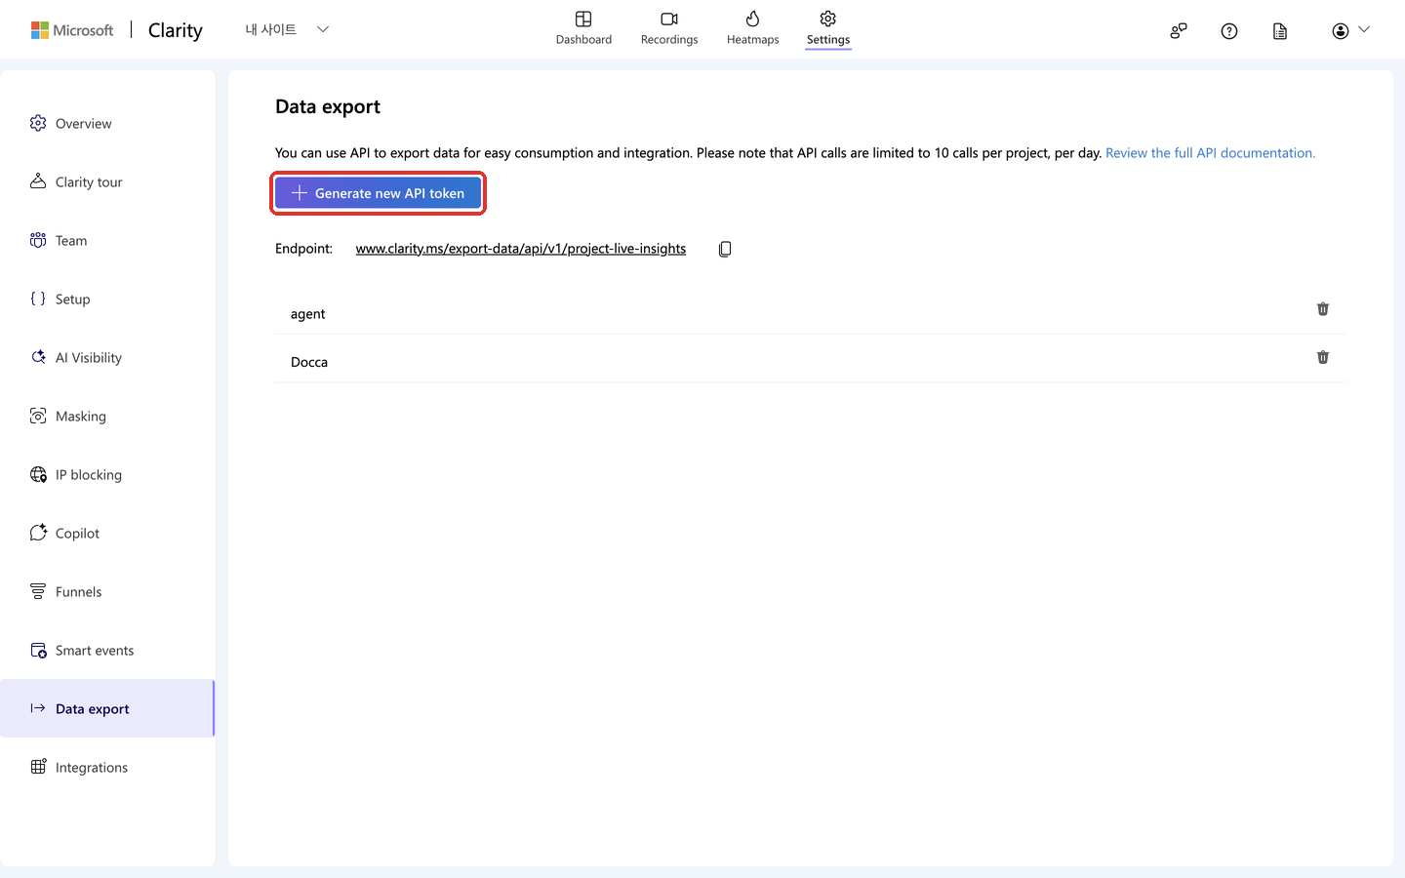This screenshot has width=1405, height=878.
Task: Select Clarity tour in sidebar
Action: [107, 182]
